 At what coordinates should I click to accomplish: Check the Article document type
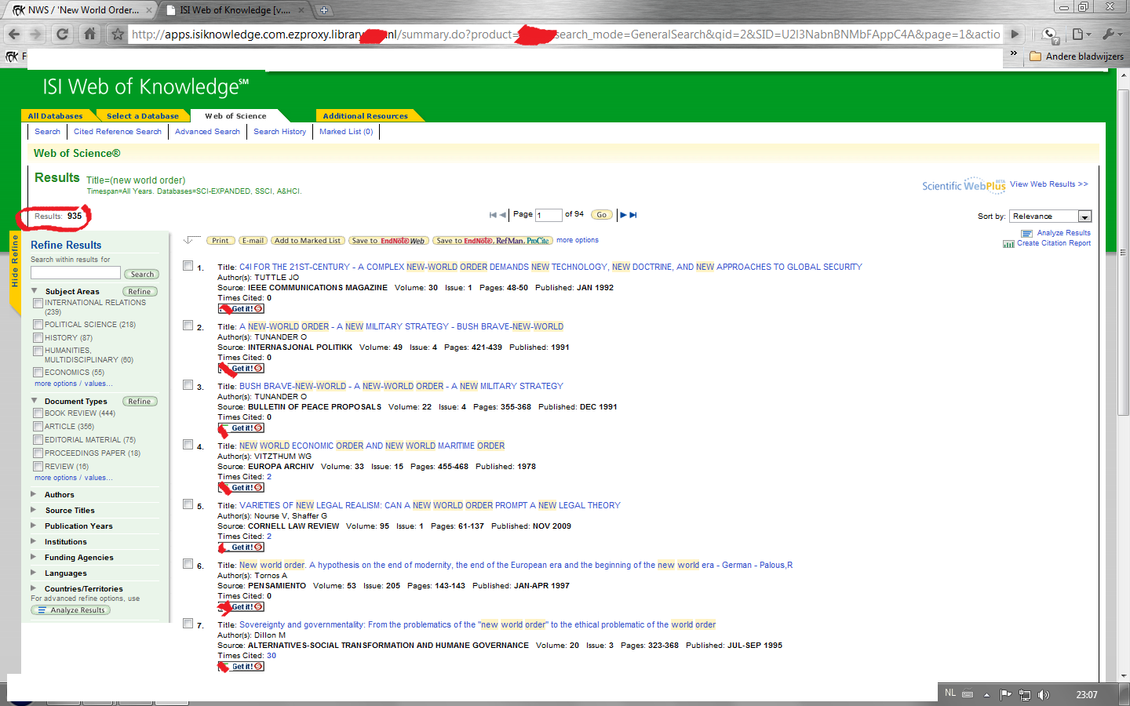point(38,427)
